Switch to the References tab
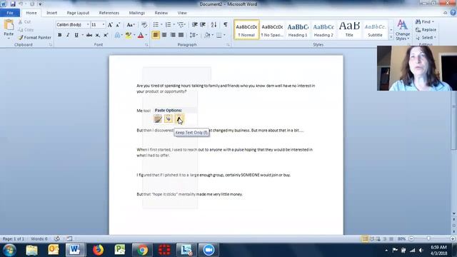This screenshot has width=457, height=257. pyautogui.click(x=109, y=13)
